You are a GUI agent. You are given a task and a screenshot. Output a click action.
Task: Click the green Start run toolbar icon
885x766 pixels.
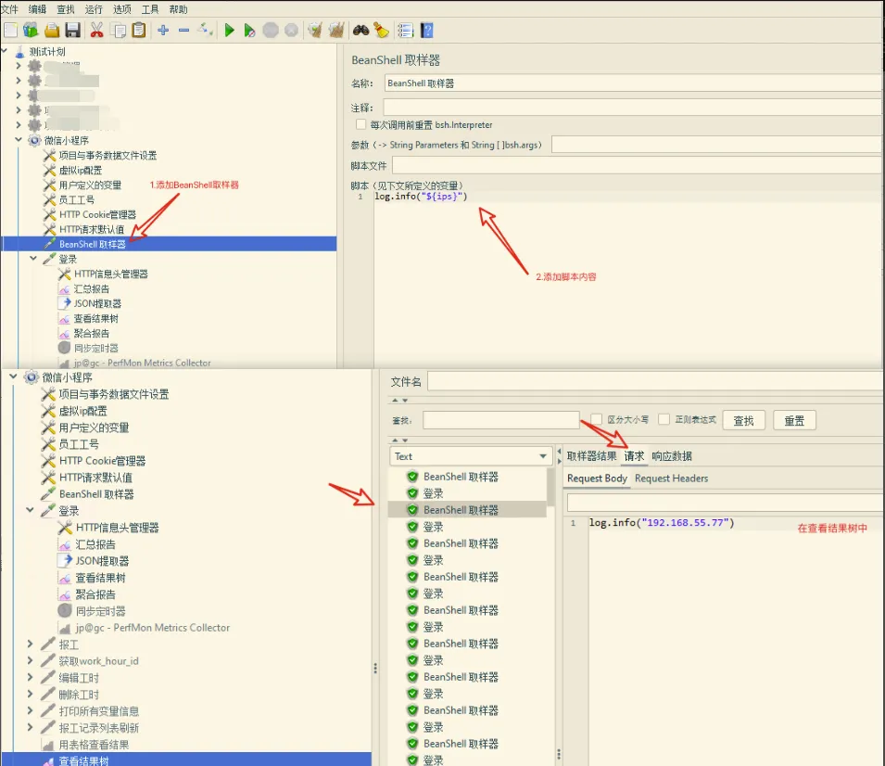tap(229, 30)
